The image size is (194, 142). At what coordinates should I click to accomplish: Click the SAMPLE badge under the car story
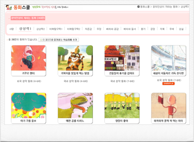coord(168,84)
